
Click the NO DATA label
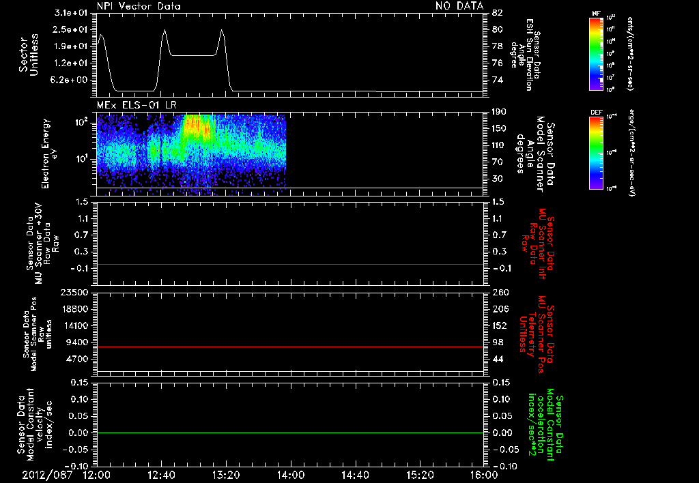459,6
